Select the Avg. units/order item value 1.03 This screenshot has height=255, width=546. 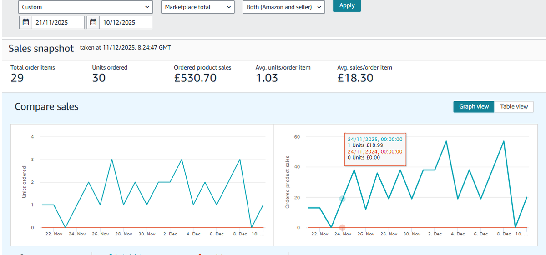point(267,78)
